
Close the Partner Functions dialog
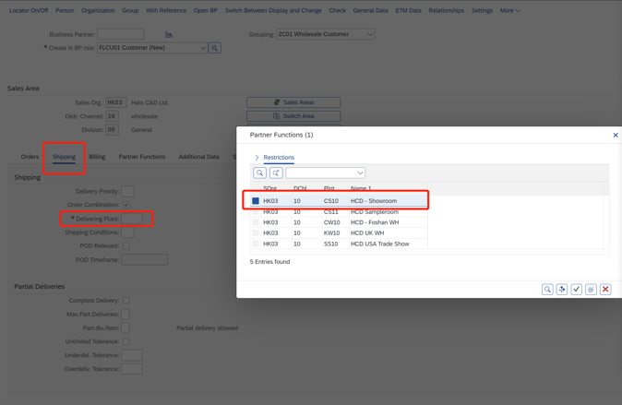pos(616,136)
